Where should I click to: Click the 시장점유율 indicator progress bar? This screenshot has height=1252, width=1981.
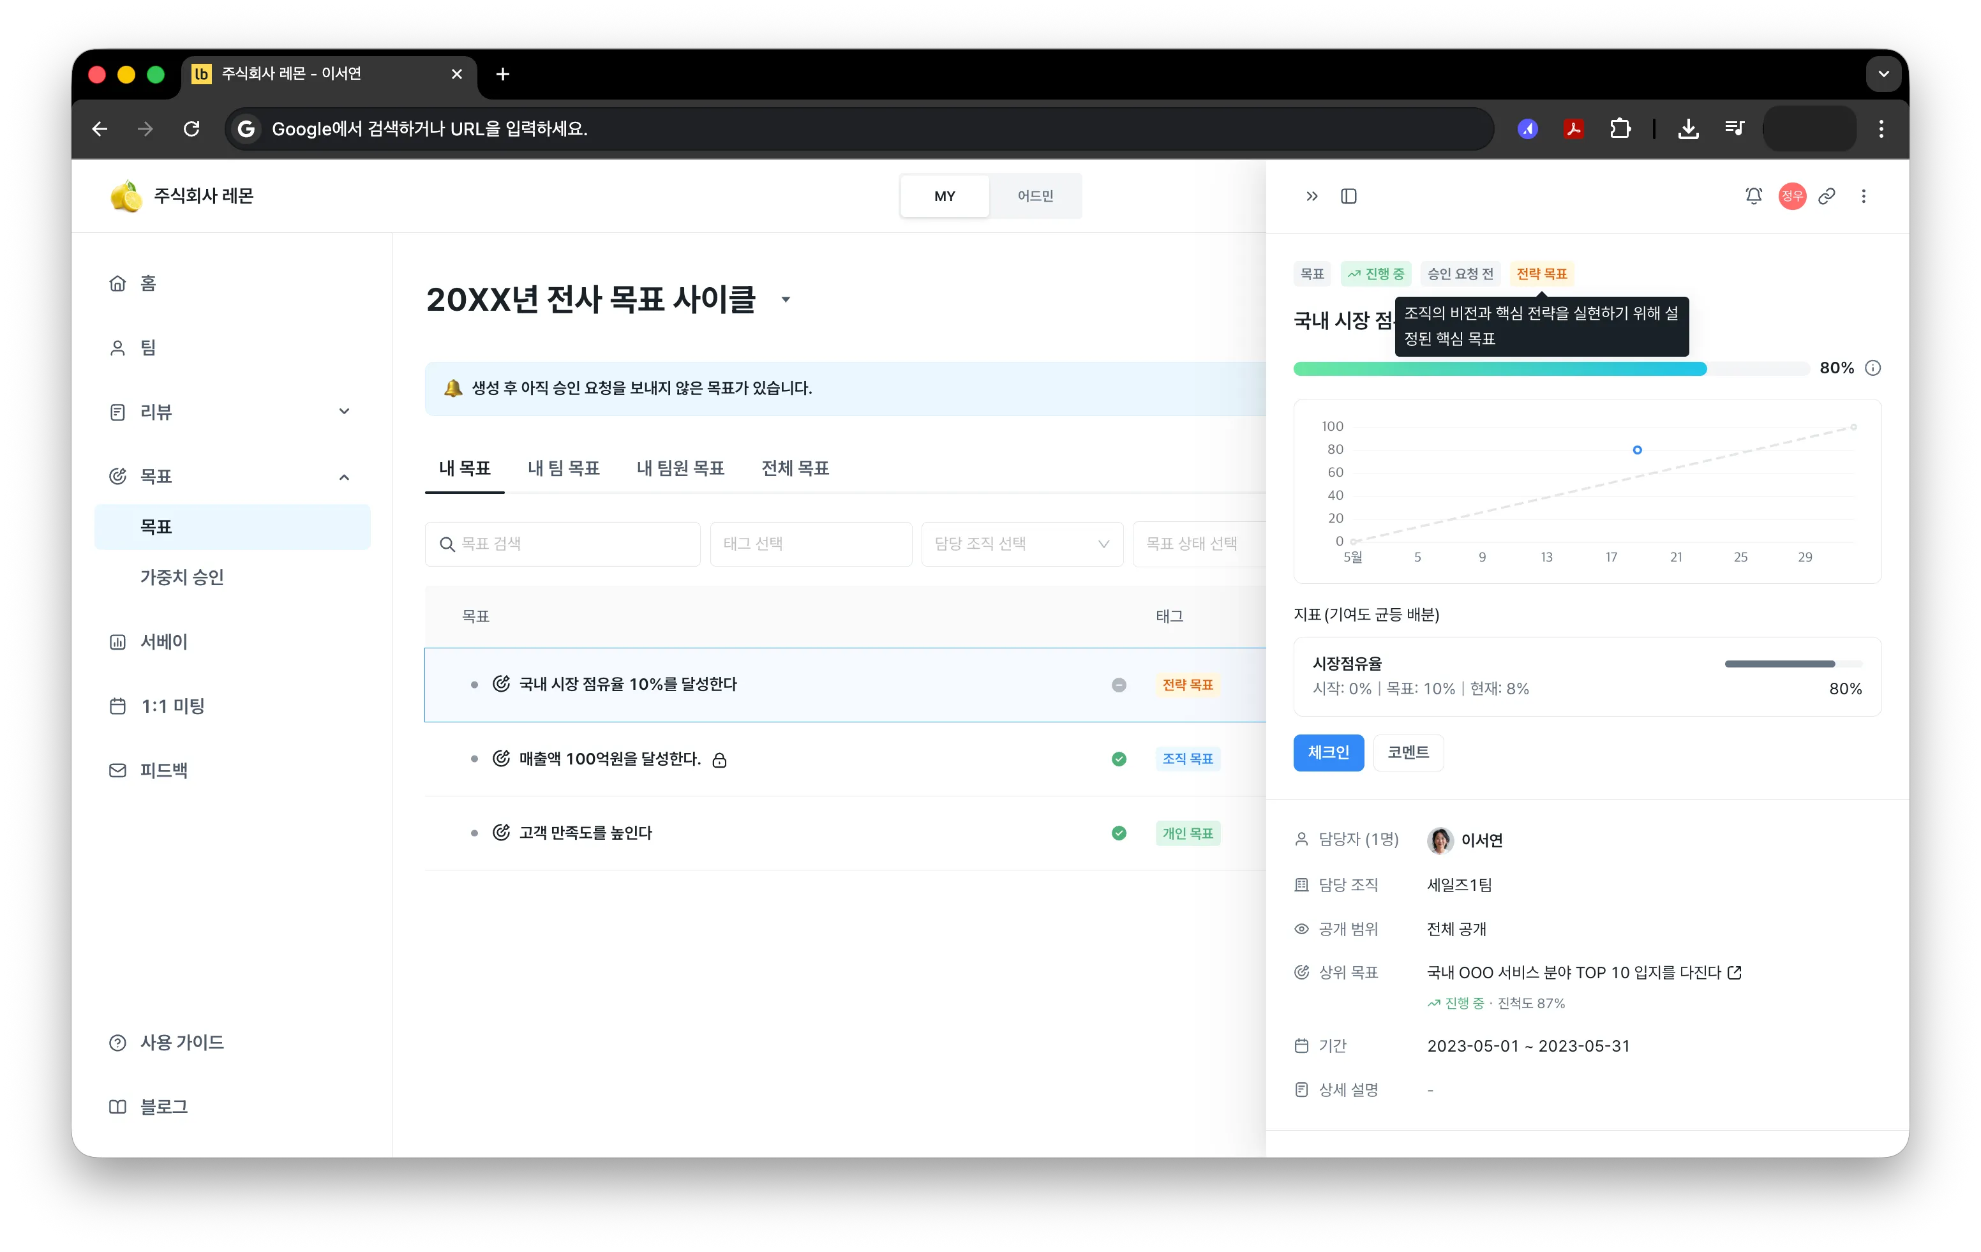coord(1793,663)
